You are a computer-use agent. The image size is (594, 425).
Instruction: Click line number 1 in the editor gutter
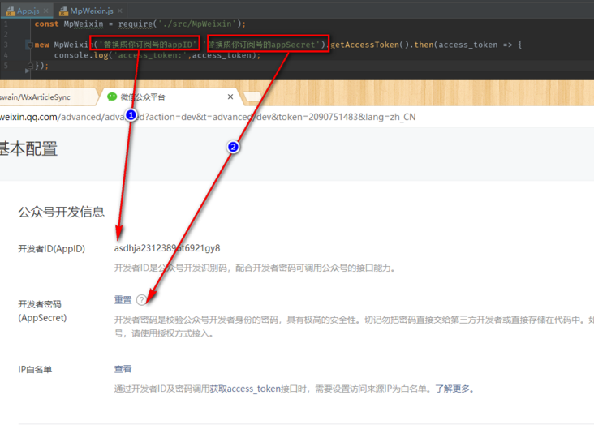coord(6,24)
